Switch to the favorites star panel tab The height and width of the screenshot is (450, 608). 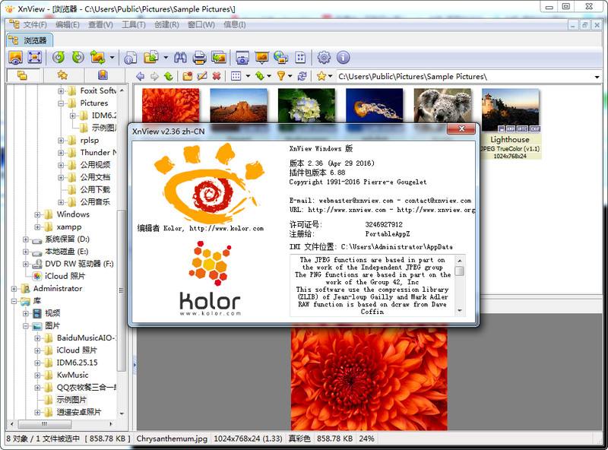pos(62,75)
